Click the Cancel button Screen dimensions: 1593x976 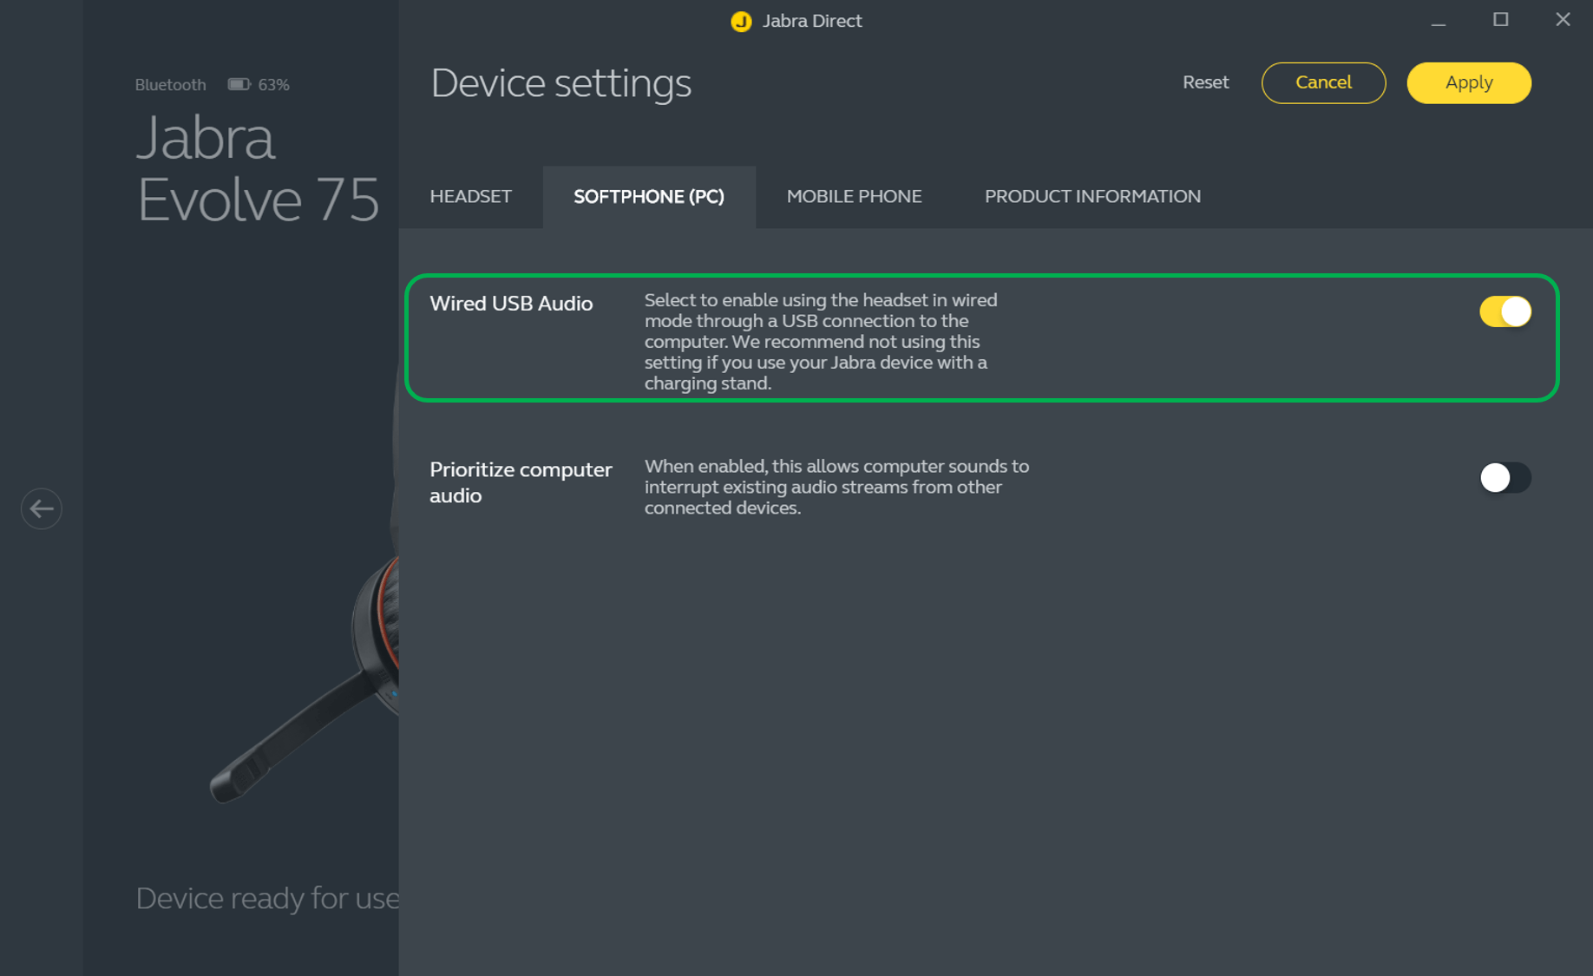(1322, 82)
